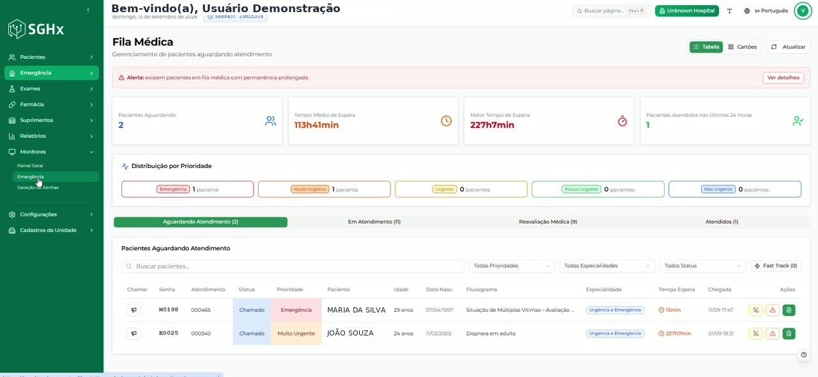Click the Unknown Hospital button
Image resolution: width=818 pixels, height=377 pixels.
[687, 11]
